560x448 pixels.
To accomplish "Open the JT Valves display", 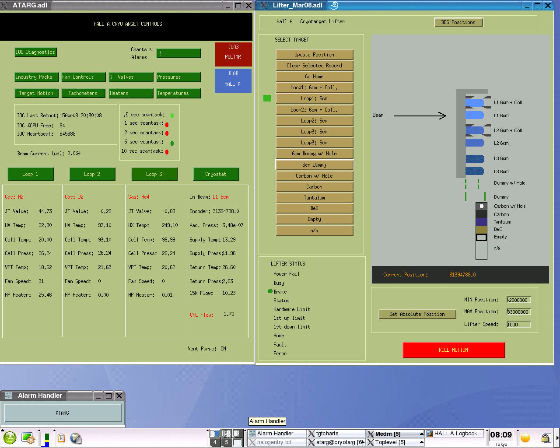I will (x=131, y=77).
